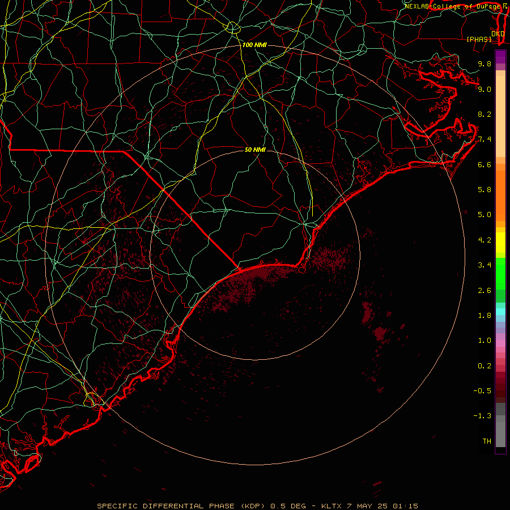The width and height of the screenshot is (510, 510).
Task: Click the TH threshold label on scale
Action: tap(487, 441)
